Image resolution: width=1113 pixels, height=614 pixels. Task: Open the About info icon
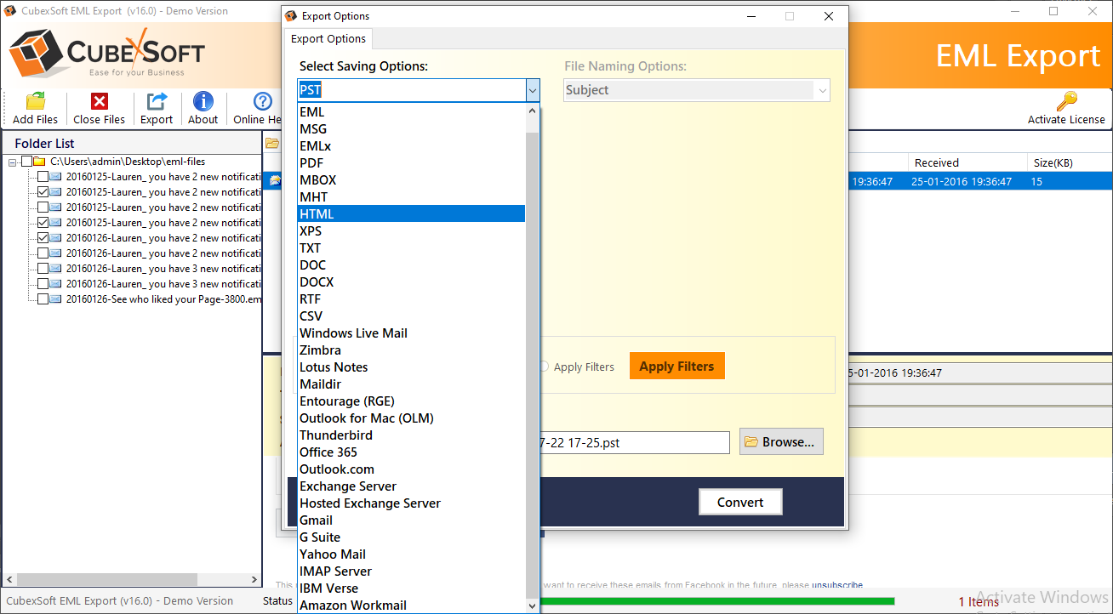click(x=203, y=102)
